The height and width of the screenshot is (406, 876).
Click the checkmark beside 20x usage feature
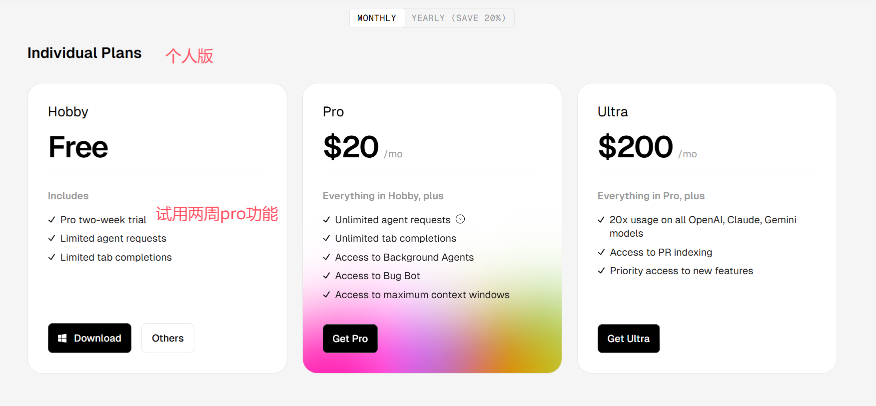pos(601,220)
